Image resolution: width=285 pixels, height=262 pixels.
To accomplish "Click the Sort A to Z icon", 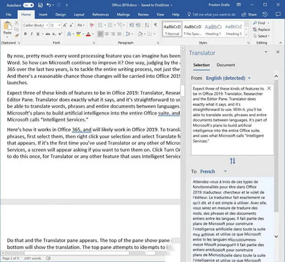I will (147, 25).
